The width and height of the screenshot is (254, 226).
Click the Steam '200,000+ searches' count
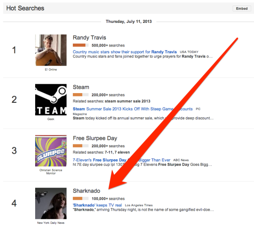108,95
